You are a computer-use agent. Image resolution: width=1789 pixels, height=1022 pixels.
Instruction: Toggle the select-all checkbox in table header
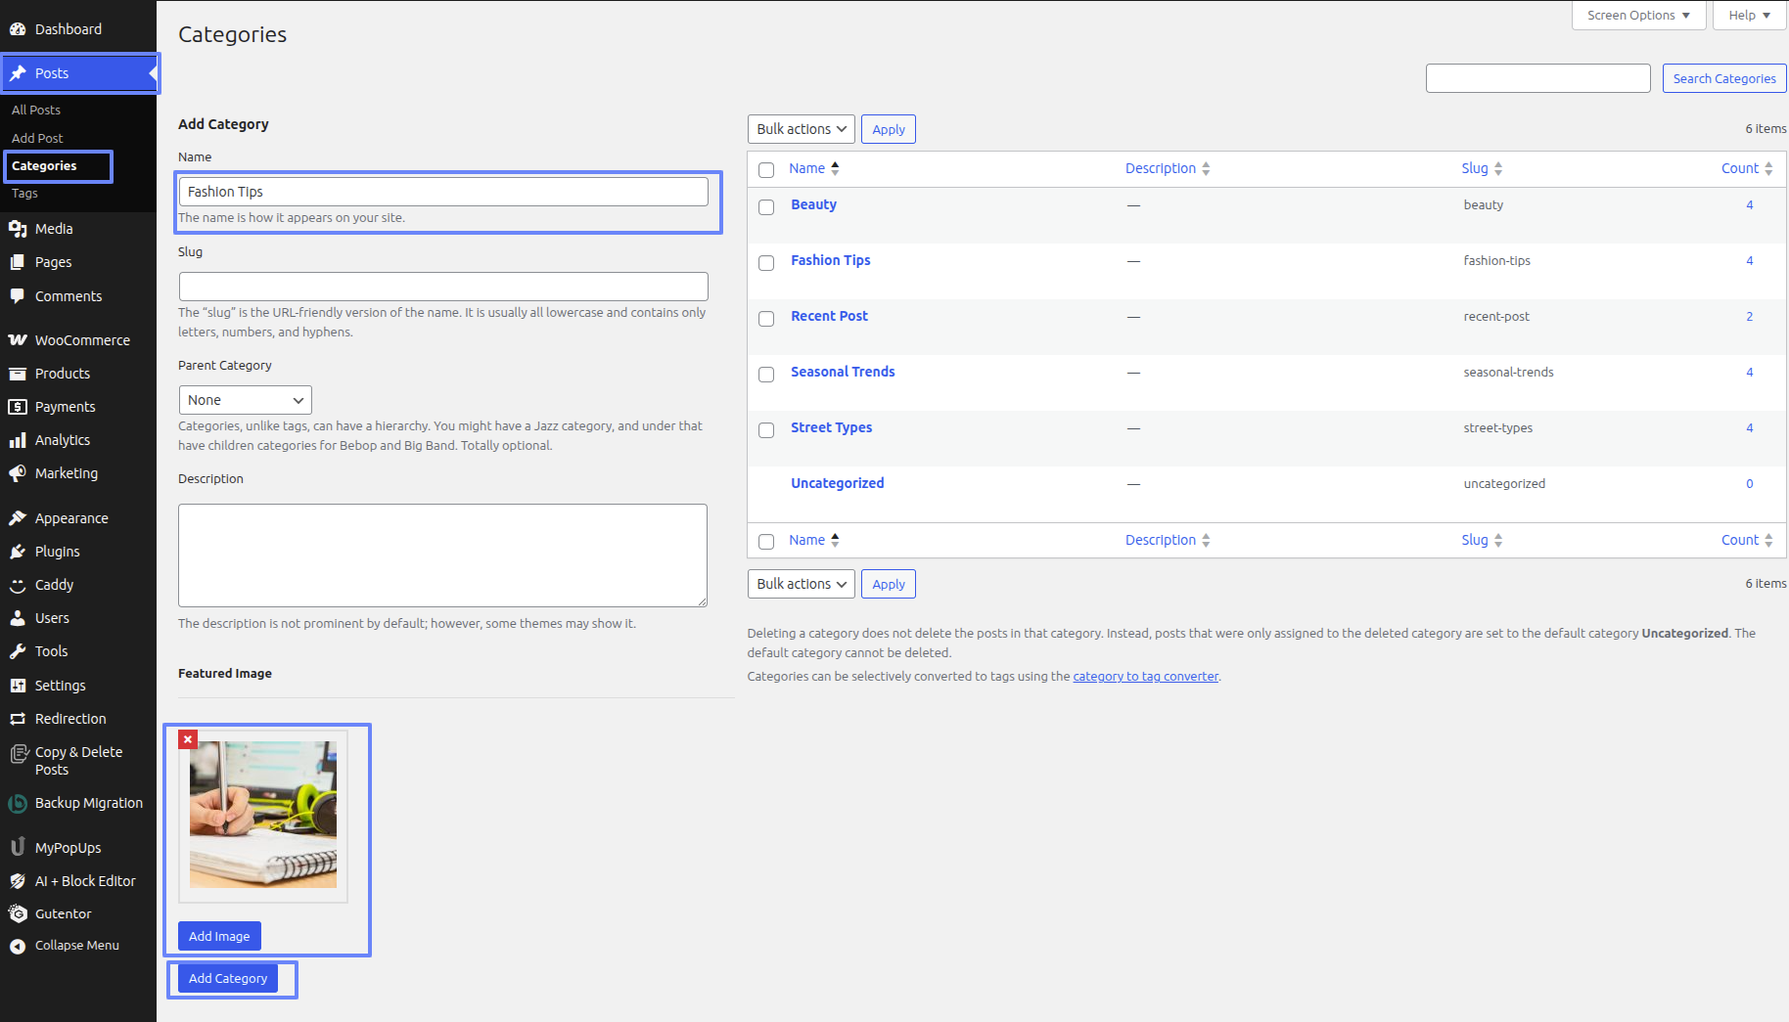coord(766,170)
